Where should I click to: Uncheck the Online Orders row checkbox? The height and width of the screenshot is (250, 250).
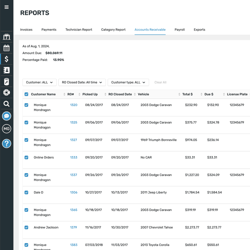(26, 157)
